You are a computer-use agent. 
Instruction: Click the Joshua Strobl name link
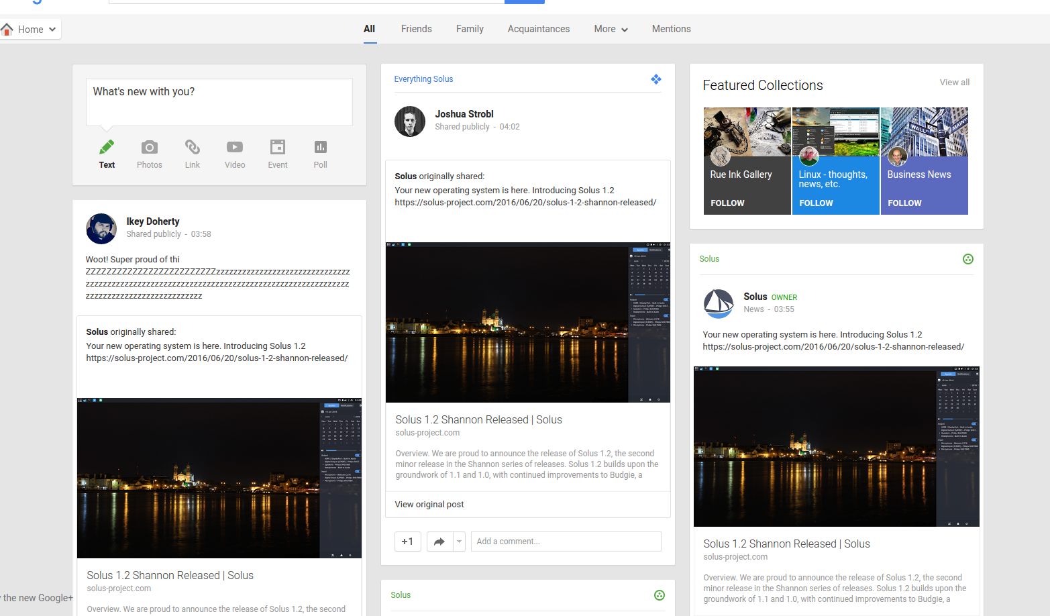(464, 114)
